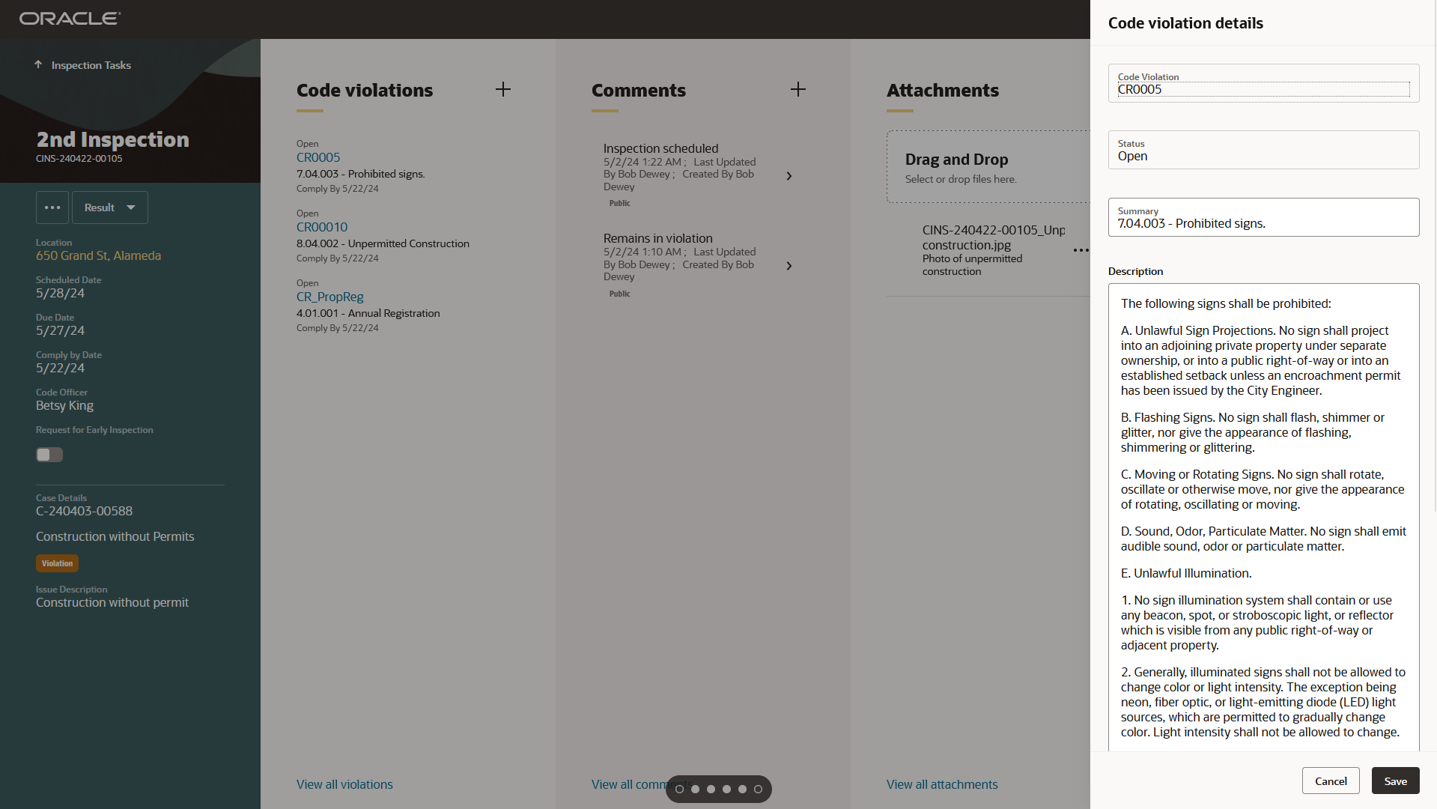Screen dimensions: 1437x809
Task: Open the Result dropdown
Action: [x=109, y=207]
